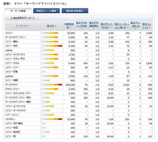Image resolution: width=158 pixels, height=142 pixels.
Task: Select the keyword ホテル シドニー
Action: (12, 89)
